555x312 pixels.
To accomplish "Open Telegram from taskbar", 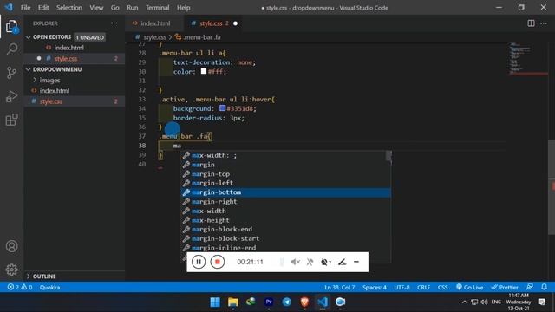I will 287,302.
